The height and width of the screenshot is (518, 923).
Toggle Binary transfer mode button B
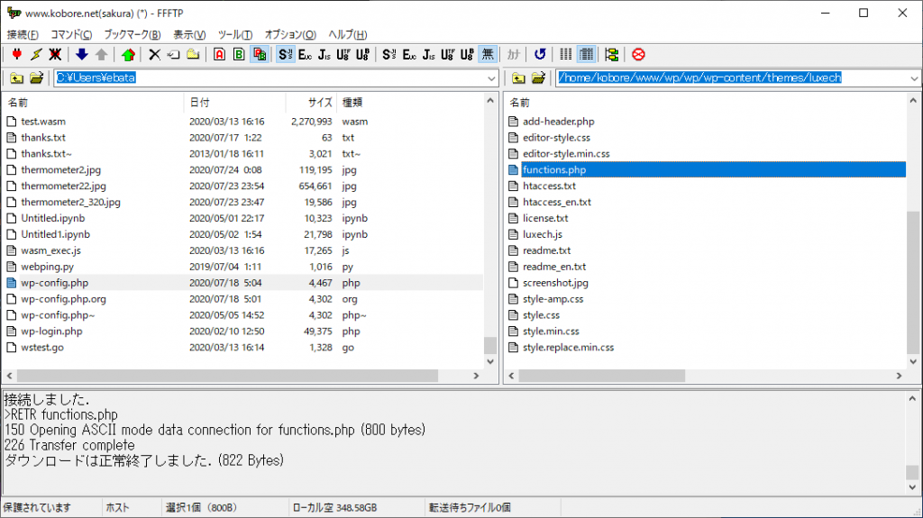(239, 55)
